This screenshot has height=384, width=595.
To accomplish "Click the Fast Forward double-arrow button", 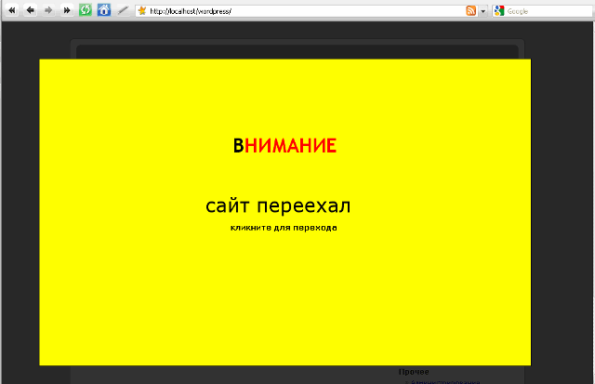I will [x=67, y=10].
